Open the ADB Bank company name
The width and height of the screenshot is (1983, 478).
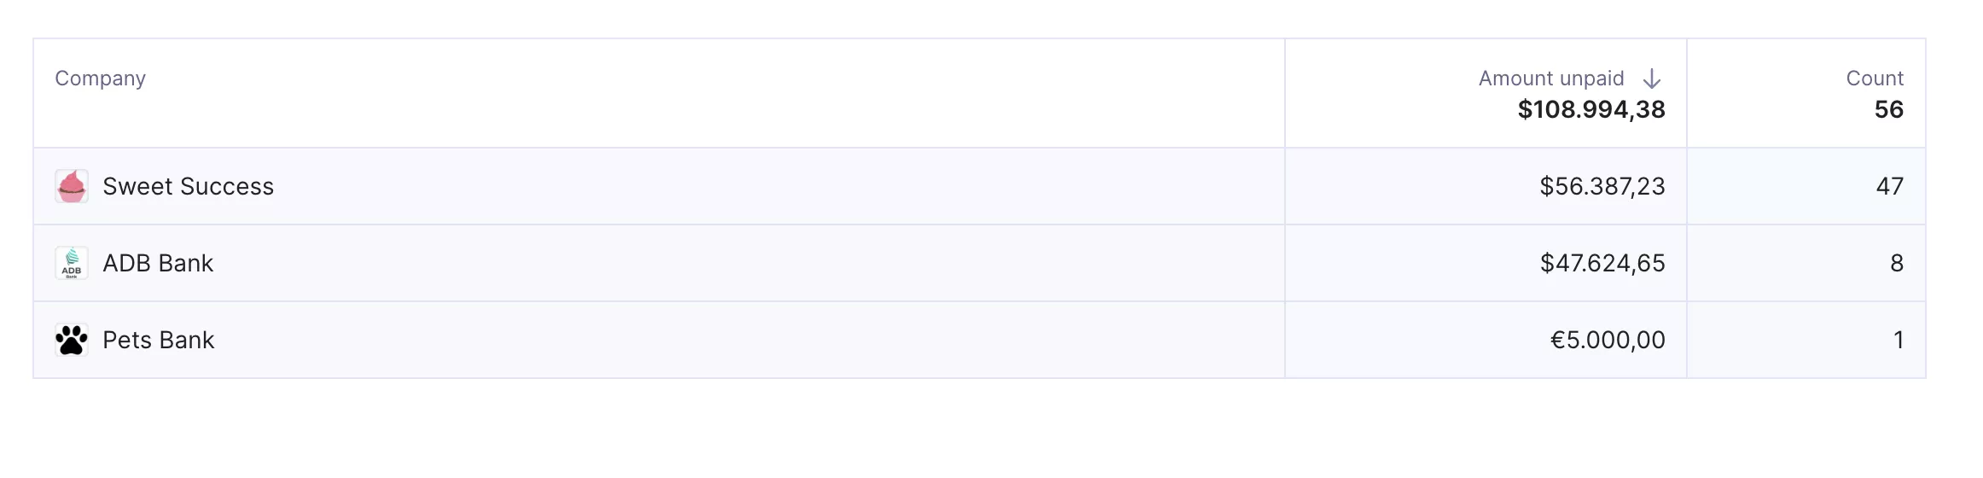pos(158,263)
